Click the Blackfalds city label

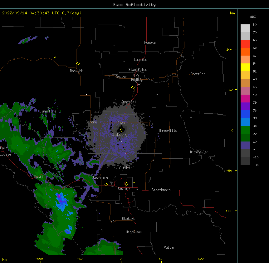(x=138, y=70)
